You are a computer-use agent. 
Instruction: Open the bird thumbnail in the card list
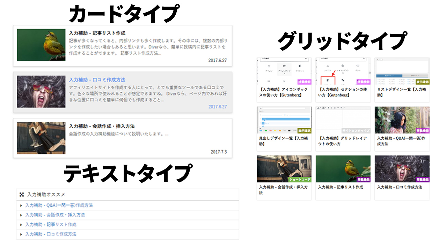coord(41,45)
